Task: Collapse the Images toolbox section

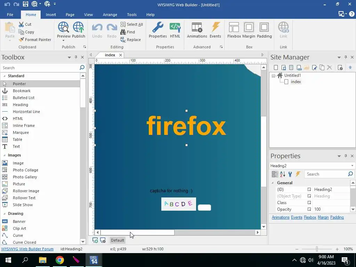Action: coord(4,155)
